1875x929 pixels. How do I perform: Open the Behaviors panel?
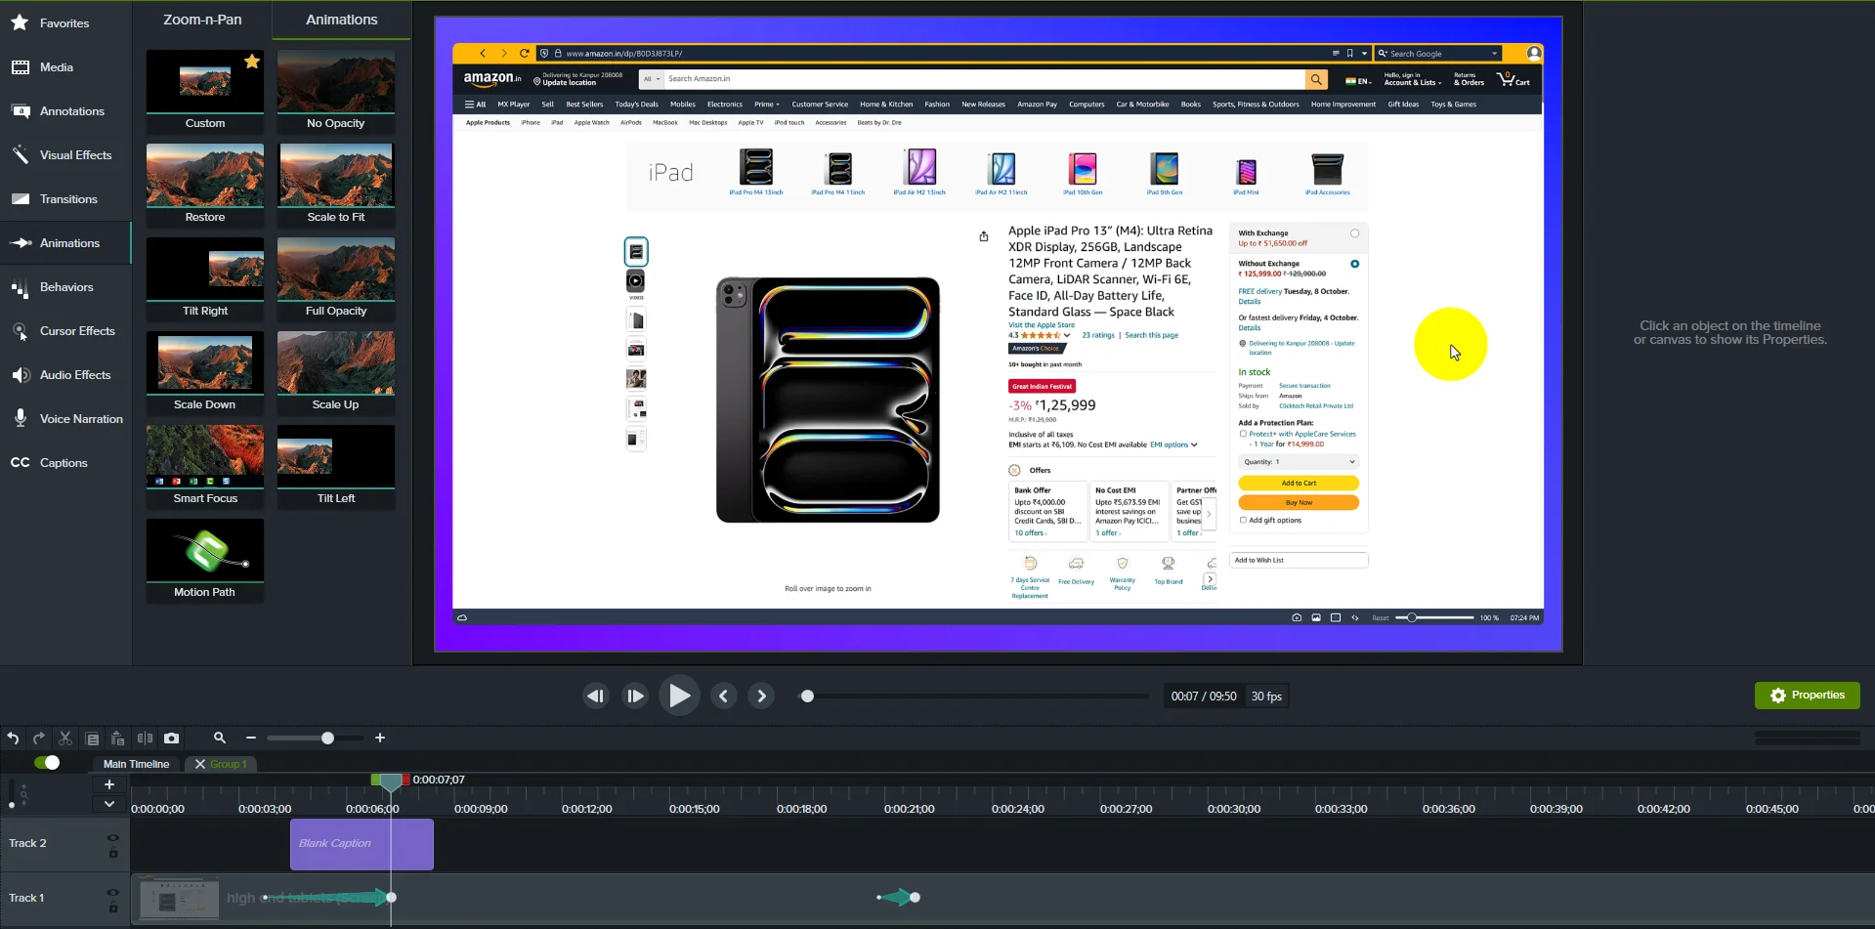click(64, 287)
